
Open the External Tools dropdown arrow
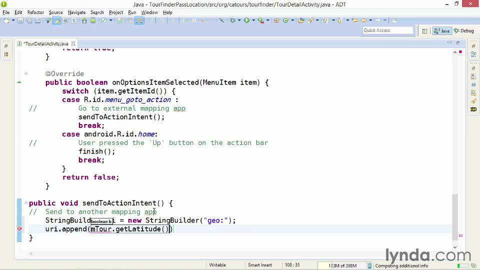pos(267,20)
